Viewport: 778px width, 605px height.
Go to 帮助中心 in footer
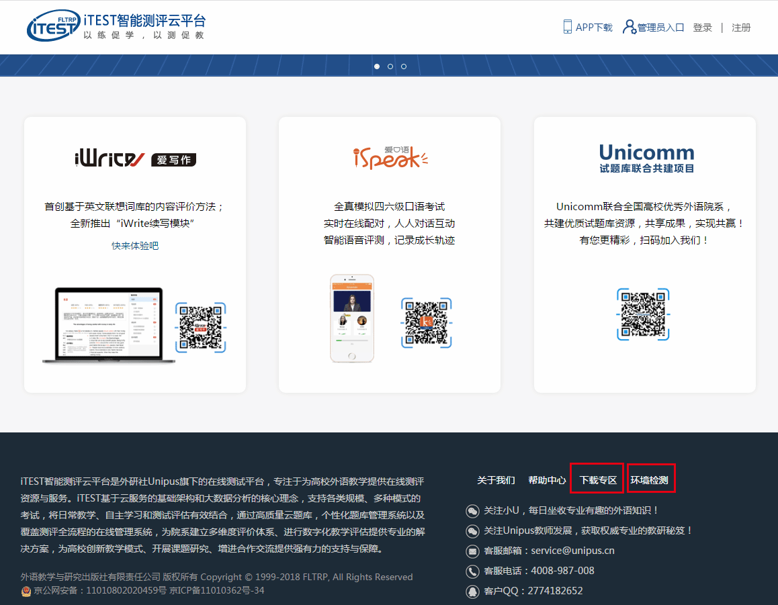tap(547, 480)
